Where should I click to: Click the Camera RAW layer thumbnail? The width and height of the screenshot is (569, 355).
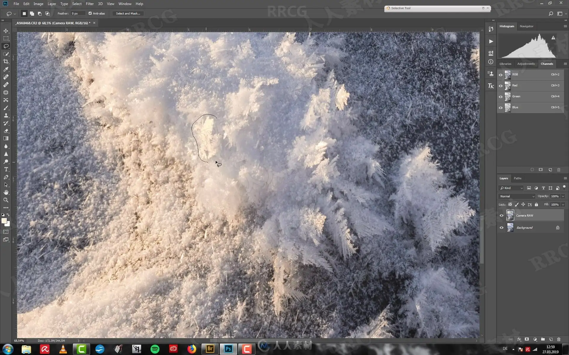point(510,215)
